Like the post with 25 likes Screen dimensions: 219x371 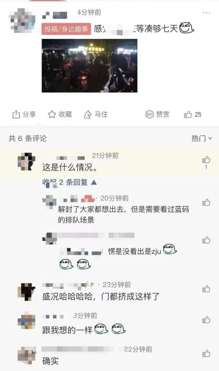click(188, 114)
